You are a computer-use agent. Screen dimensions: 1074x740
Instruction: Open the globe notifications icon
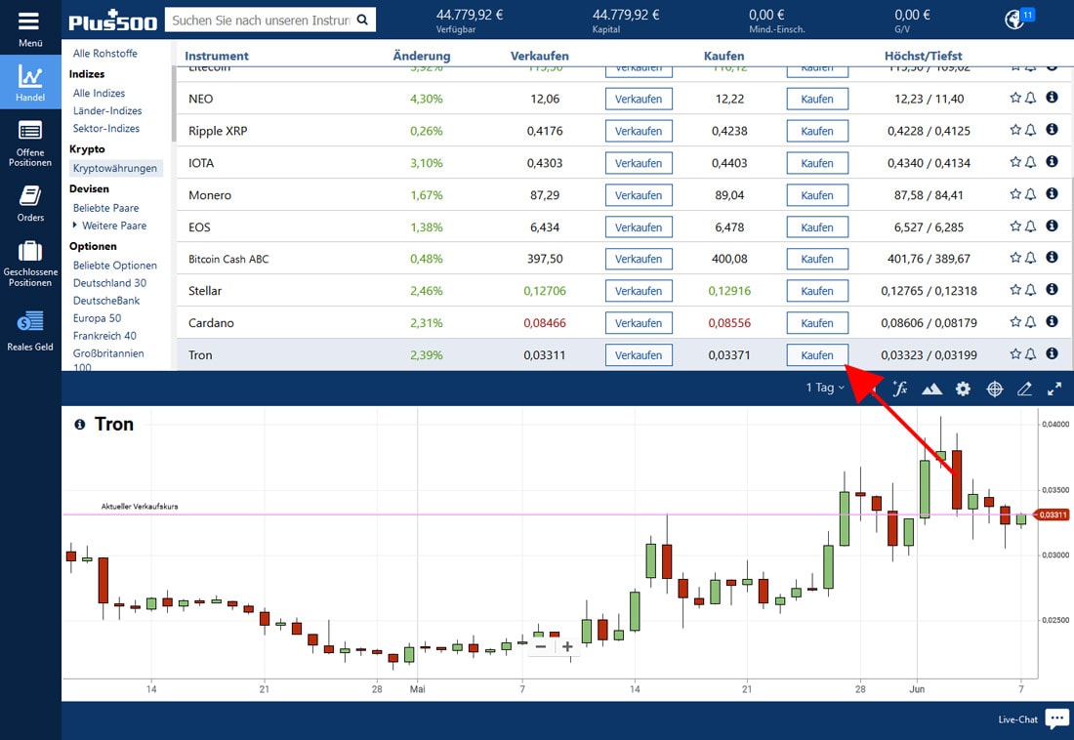(1015, 20)
